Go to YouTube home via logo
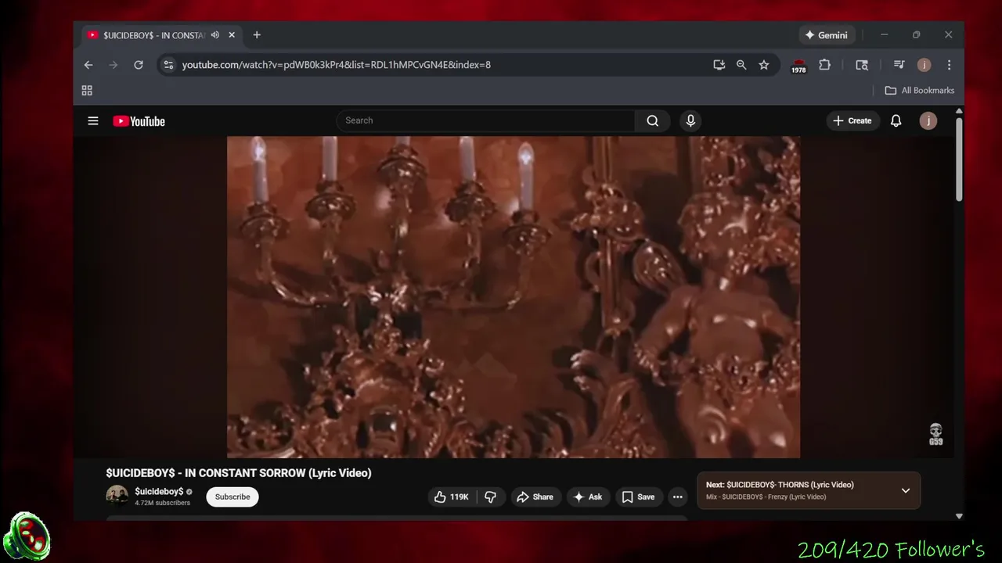The image size is (1002, 563). [139, 121]
